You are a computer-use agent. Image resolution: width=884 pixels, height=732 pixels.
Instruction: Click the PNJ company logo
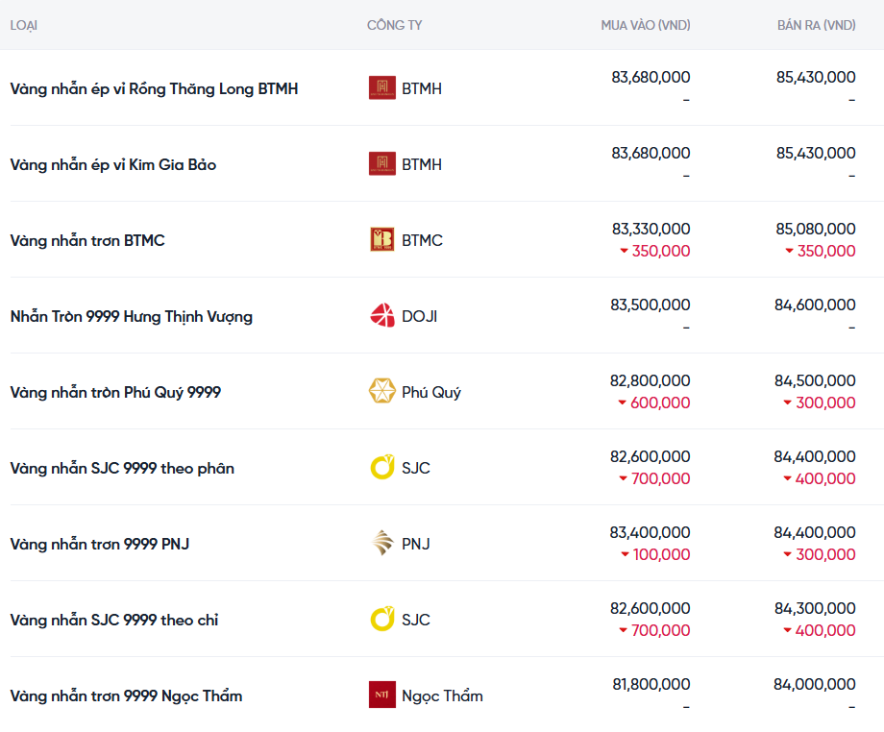pos(381,544)
